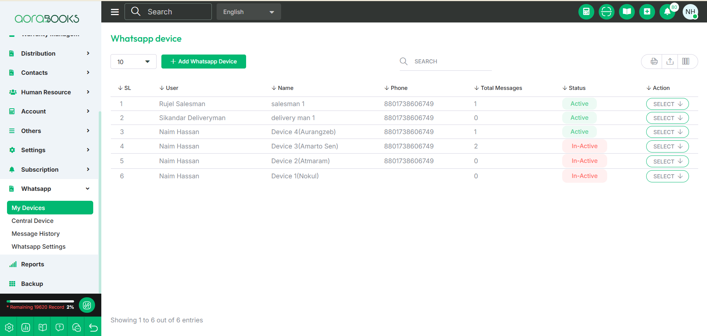Expand the Subscription menu
Screen dimensions: 707x336
(x=50, y=169)
